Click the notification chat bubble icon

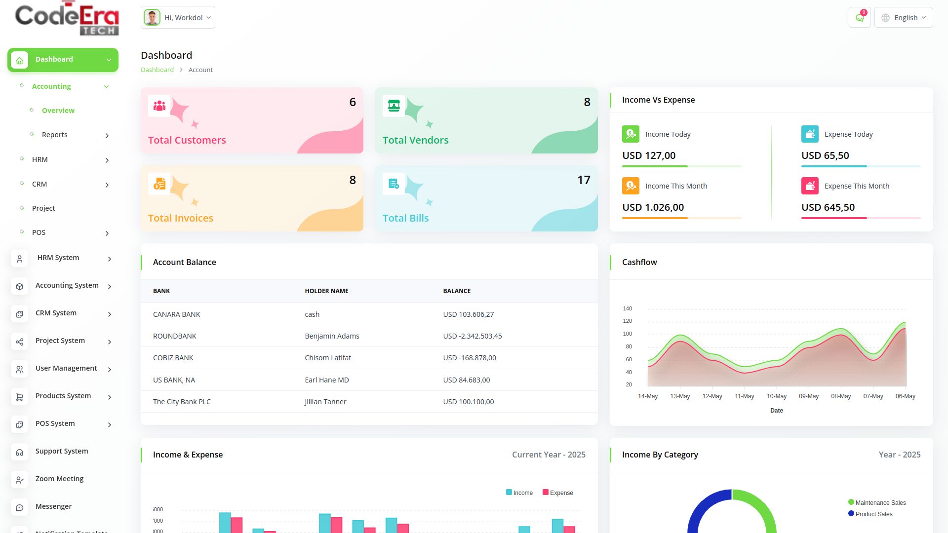pyautogui.click(x=860, y=18)
